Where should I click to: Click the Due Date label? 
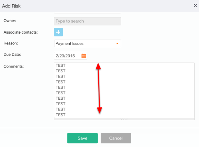[x=12, y=55]
